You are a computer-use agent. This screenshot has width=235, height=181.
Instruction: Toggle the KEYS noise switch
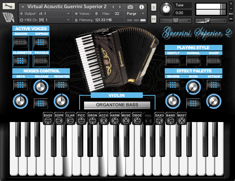pyautogui.click(x=20, y=85)
